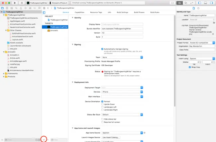Open the Project Format dropdown
The width and height of the screenshot is (216, 142).
[x=202, y=43]
